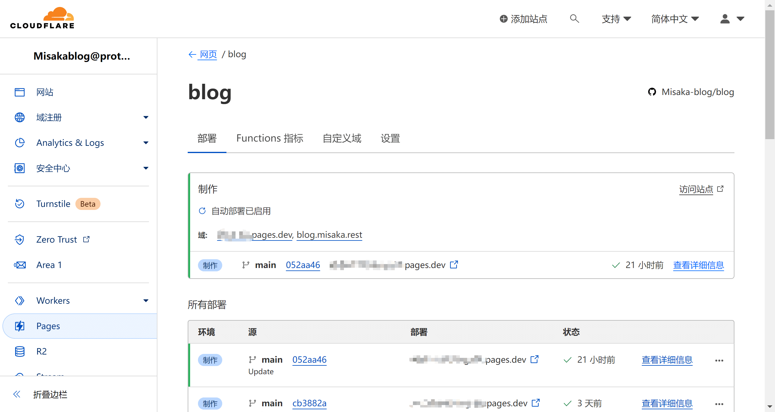Click the auto-deploy refresh icon
775x412 pixels.
[202, 211]
